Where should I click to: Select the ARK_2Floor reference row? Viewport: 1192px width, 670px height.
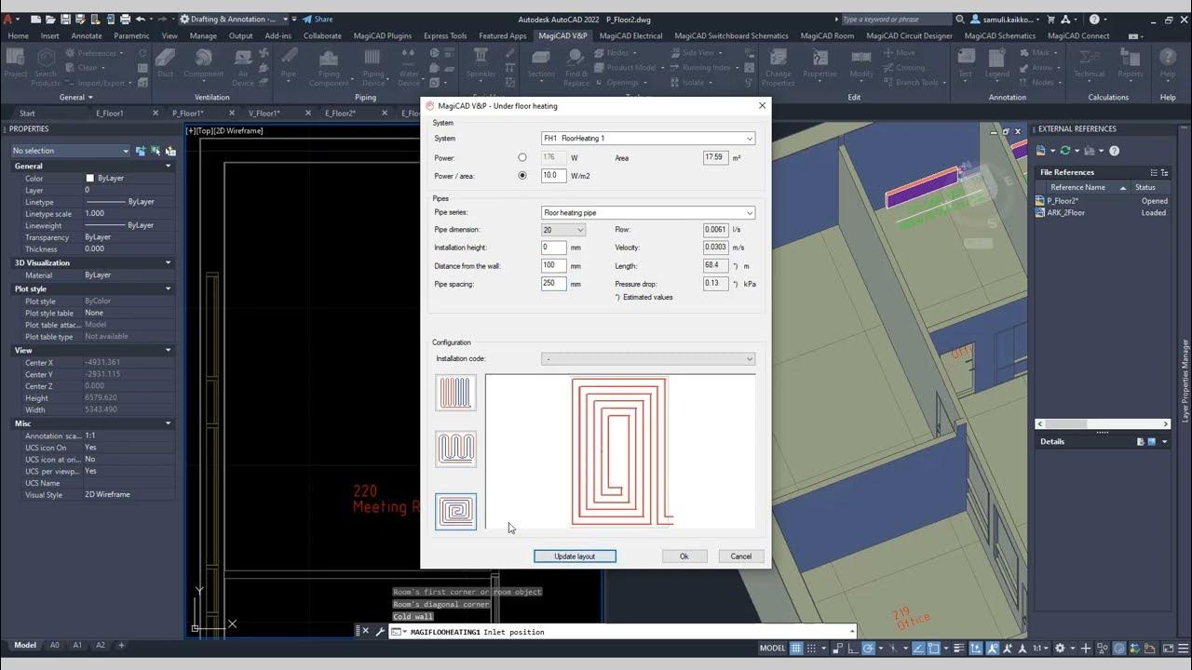coord(1103,213)
